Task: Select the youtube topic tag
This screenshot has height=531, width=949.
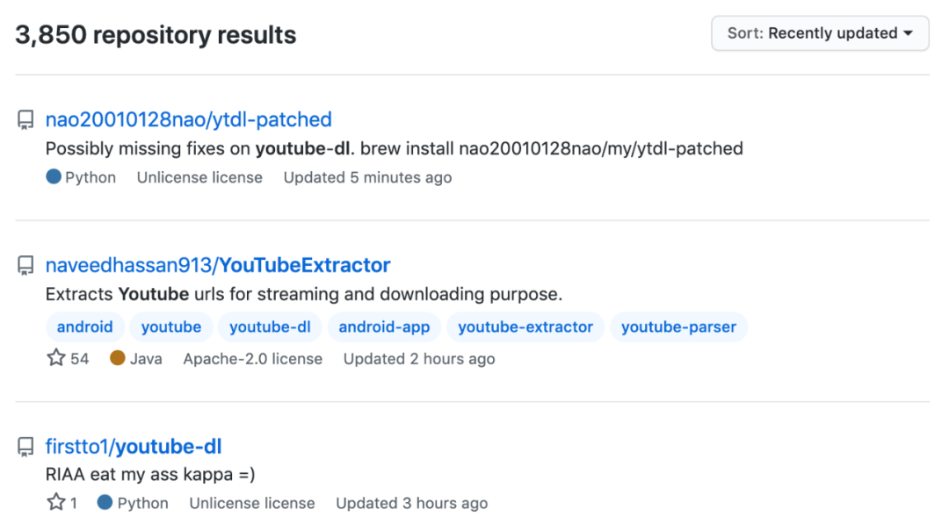Action: [171, 327]
